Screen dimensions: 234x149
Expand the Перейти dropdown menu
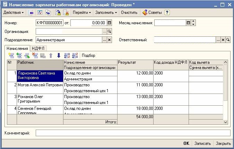point(84,12)
